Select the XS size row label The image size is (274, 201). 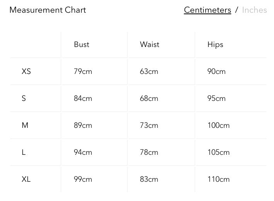point(26,72)
